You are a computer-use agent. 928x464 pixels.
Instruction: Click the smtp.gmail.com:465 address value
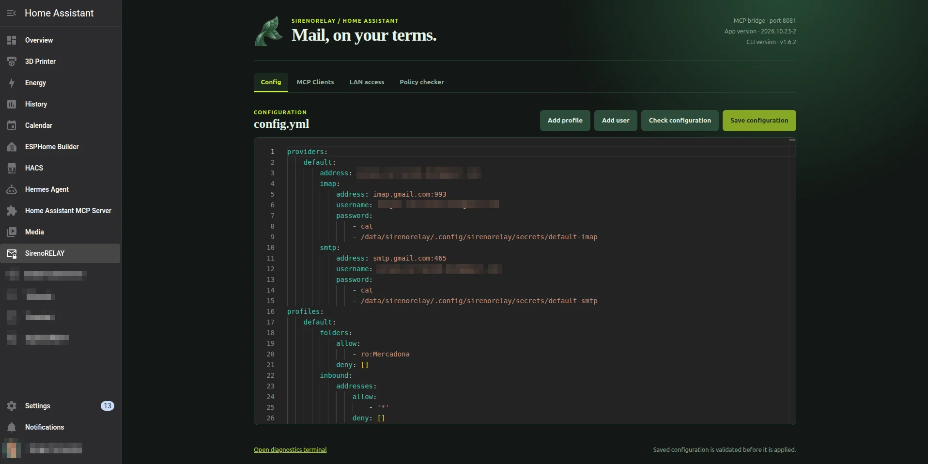tap(410, 258)
